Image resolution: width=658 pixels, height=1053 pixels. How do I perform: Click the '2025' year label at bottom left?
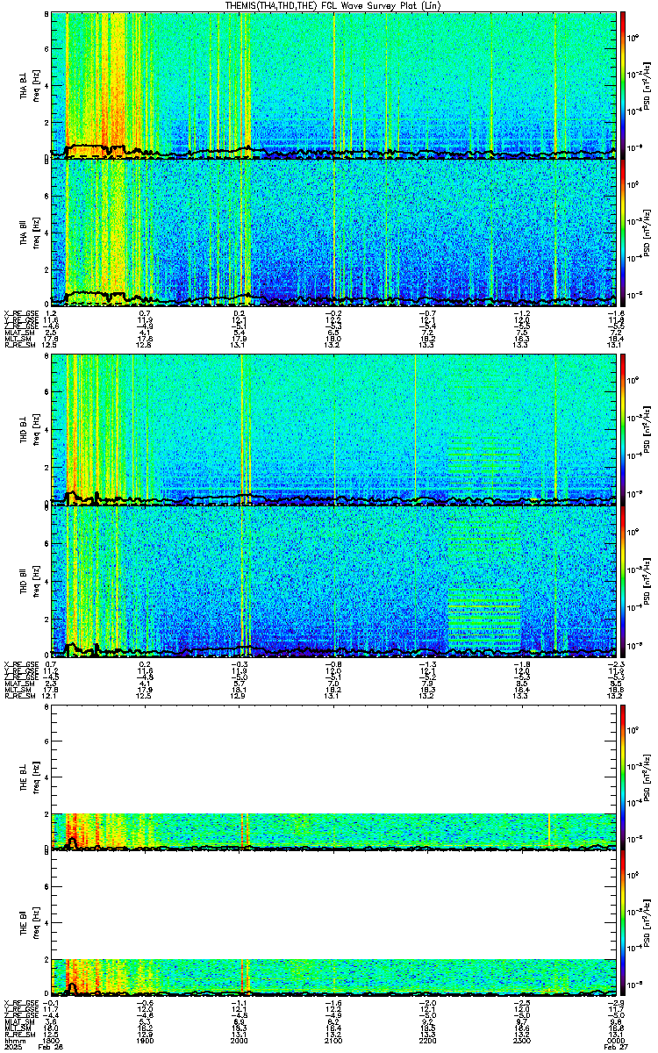pyautogui.click(x=12, y=1047)
